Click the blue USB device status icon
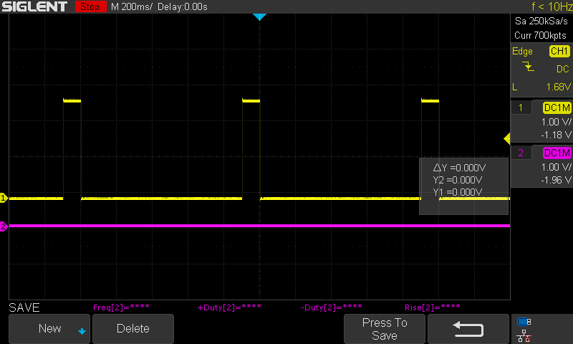The height and width of the screenshot is (344, 573). point(524,322)
